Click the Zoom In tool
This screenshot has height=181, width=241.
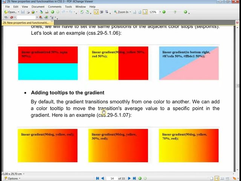[121, 12]
